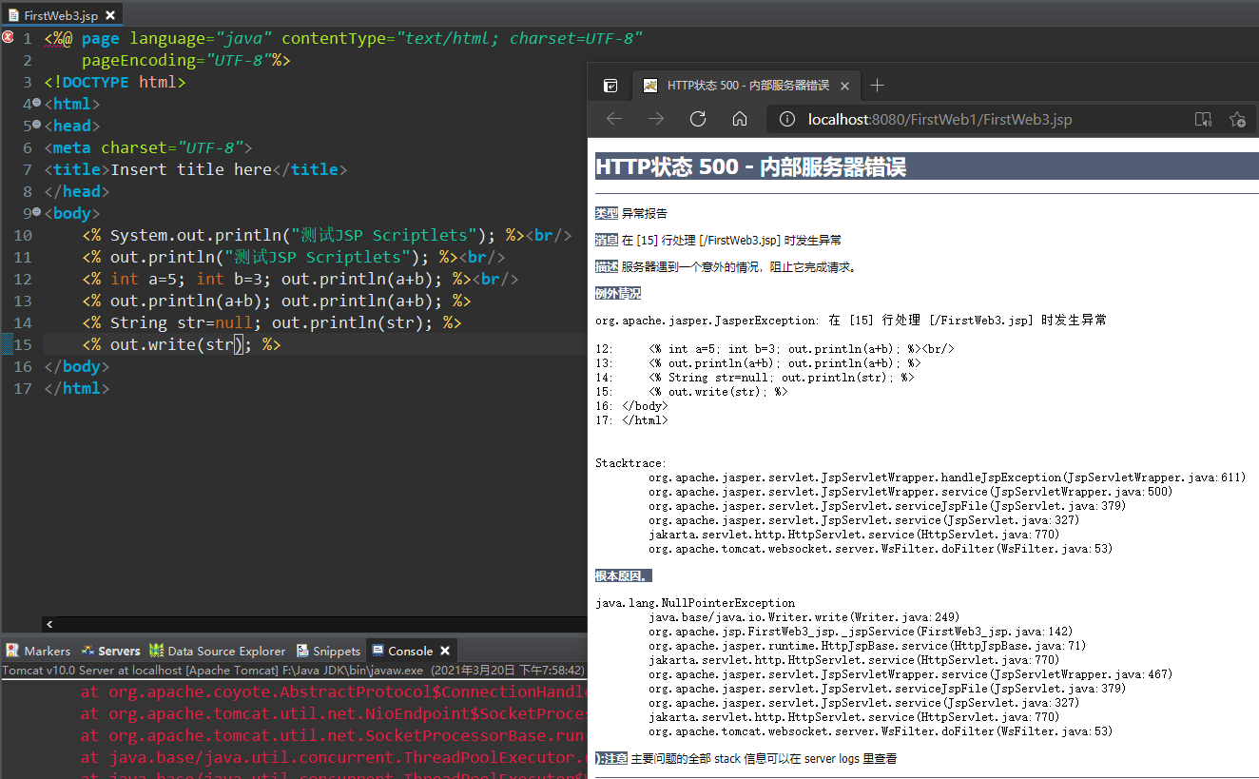Click 'java.lang.NullPointerException' in the browser page

695,602
